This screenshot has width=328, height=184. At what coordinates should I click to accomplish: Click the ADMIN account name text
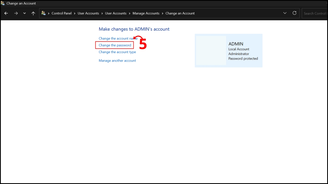[236, 44]
